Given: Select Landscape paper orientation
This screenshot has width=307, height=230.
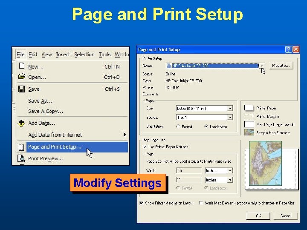Looking at the screenshot, I should [x=206, y=126].
